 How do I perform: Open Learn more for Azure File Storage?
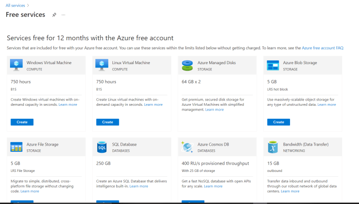click(30, 191)
